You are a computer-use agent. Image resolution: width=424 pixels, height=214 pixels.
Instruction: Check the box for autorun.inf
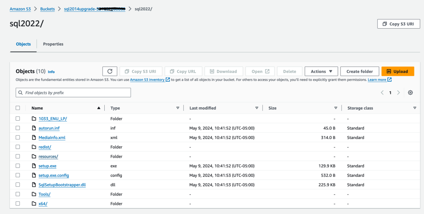18,128
